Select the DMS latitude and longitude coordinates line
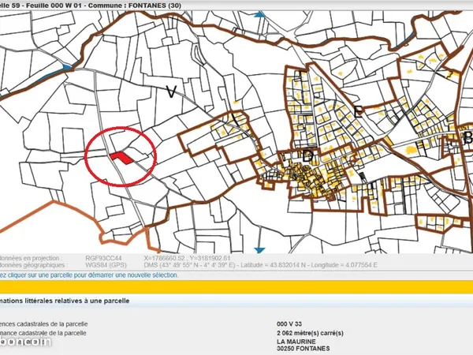The width and height of the screenshot is (473, 355). [261, 265]
